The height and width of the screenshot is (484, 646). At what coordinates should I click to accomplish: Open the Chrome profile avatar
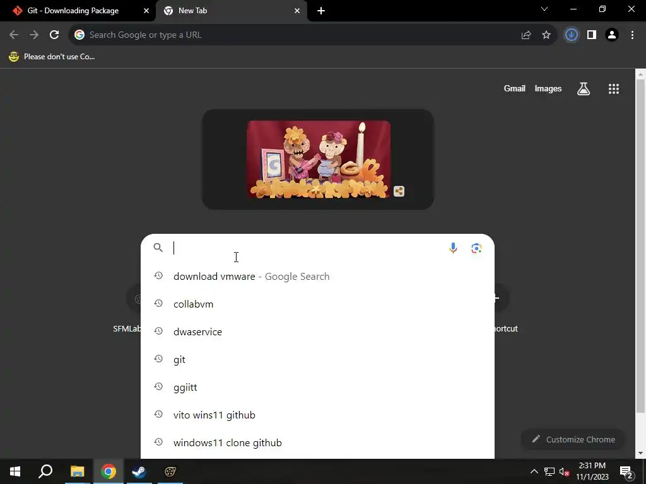click(x=612, y=35)
